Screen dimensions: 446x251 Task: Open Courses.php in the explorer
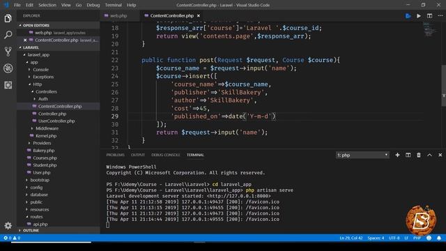pos(45,158)
